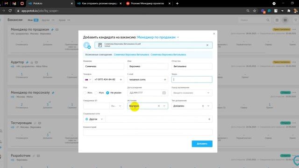Open the phone country flag dropdown
Screen dimensions: 299x168
88,79
